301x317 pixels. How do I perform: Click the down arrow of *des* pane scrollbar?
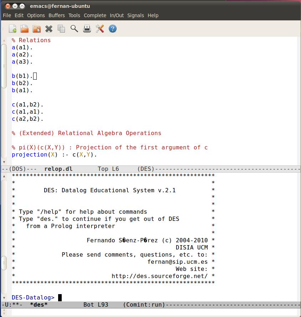tap(4, 298)
